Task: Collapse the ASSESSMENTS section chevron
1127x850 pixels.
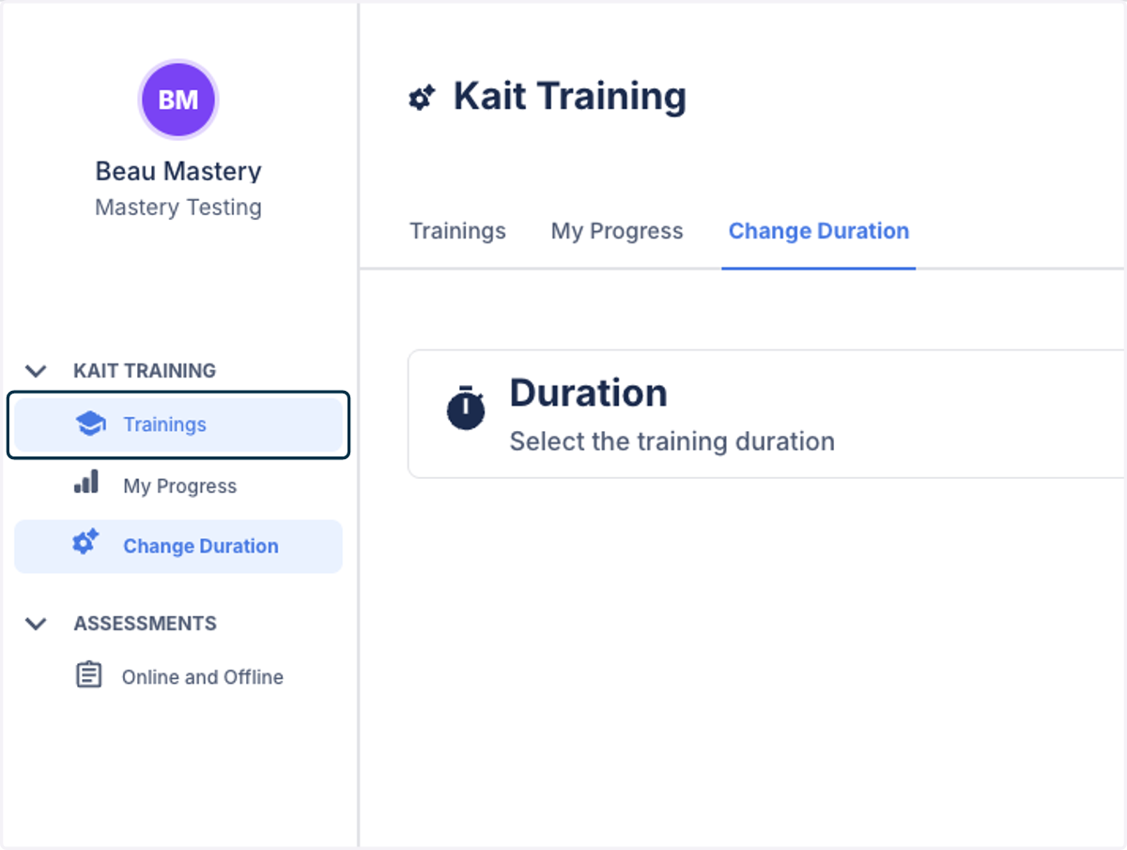Action: coord(36,624)
